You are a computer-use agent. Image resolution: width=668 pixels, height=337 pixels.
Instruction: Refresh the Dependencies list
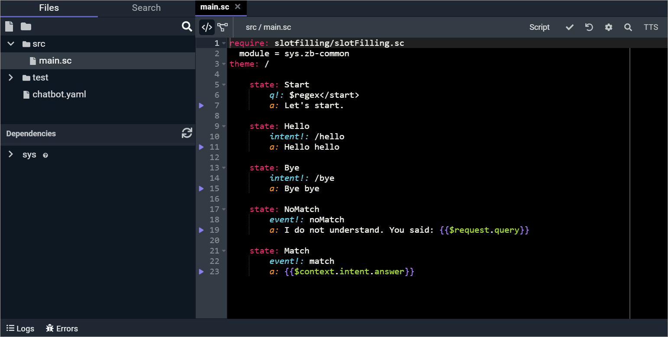click(187, 133)
